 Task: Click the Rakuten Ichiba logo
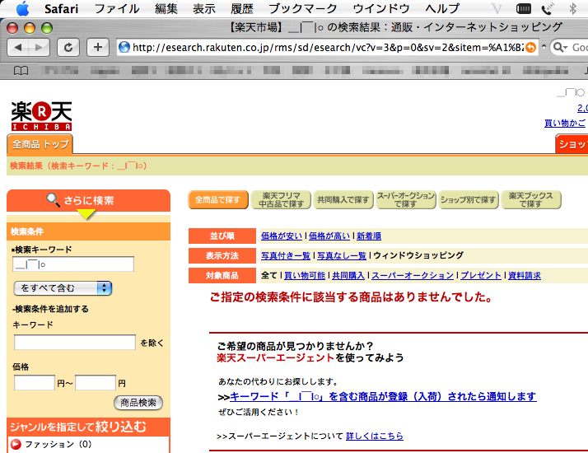[41, 116]
